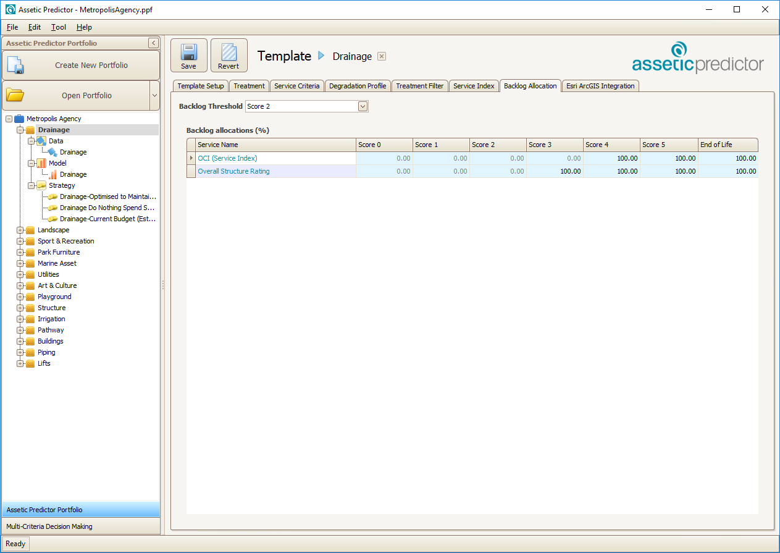Collapse the left portfolio panel arrow

[x=153, y=43]
